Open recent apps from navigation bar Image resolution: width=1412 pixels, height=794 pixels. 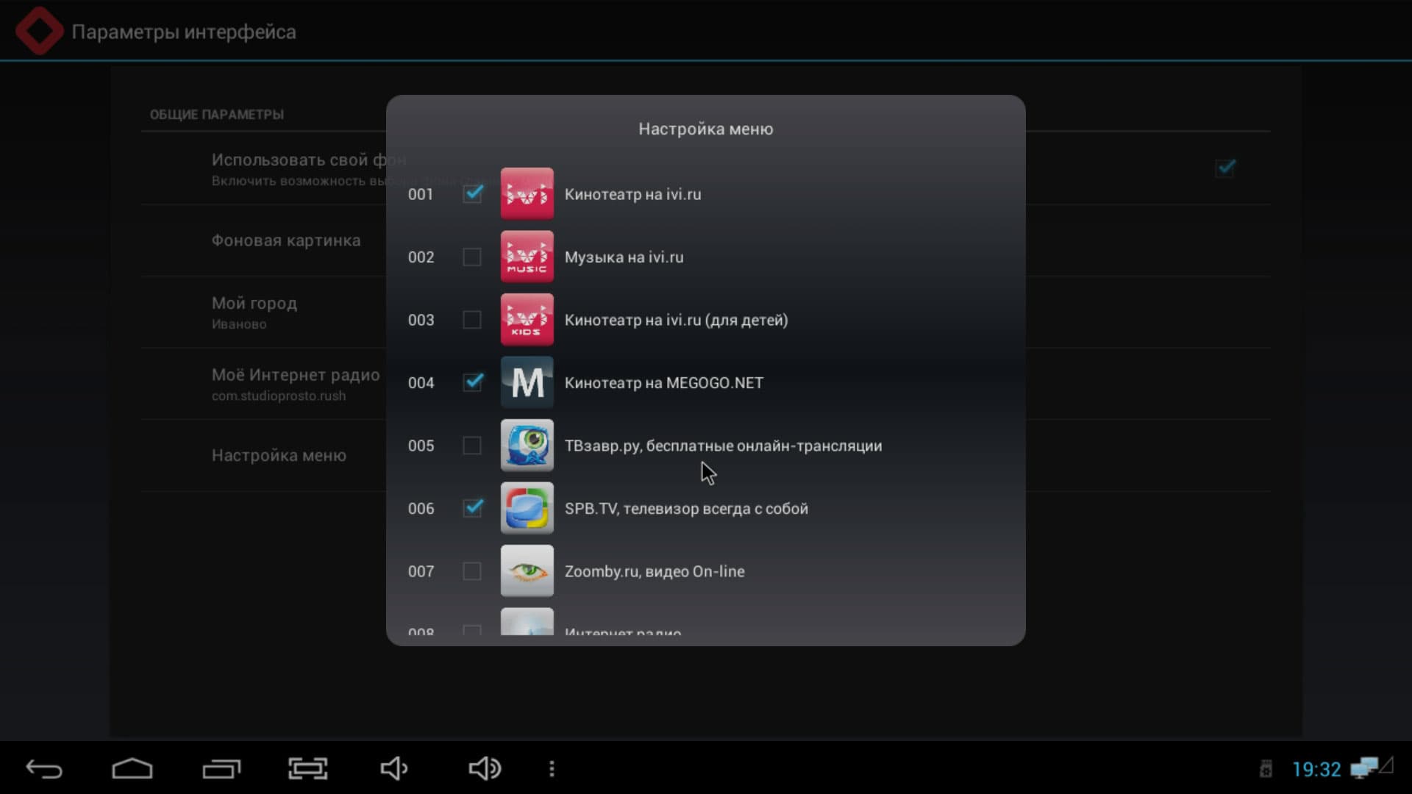point(221,769)
